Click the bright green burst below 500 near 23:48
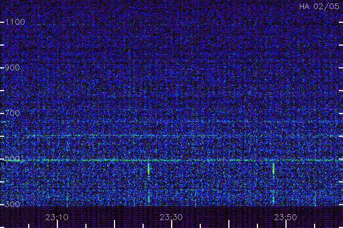 (x=273, y=168)
